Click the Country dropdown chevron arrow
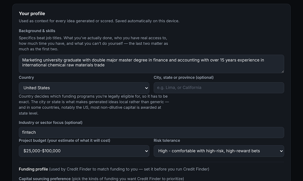 [146, 88]
